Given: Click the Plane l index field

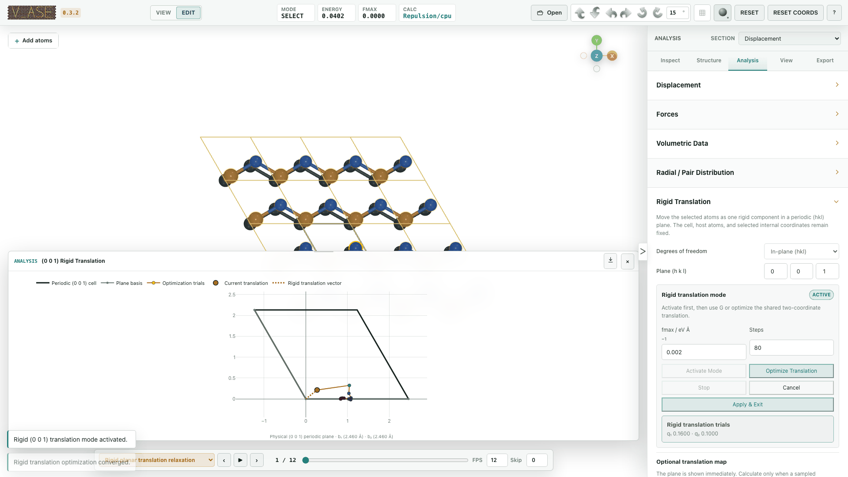Looking at the screenshot, I should point(827,272).
